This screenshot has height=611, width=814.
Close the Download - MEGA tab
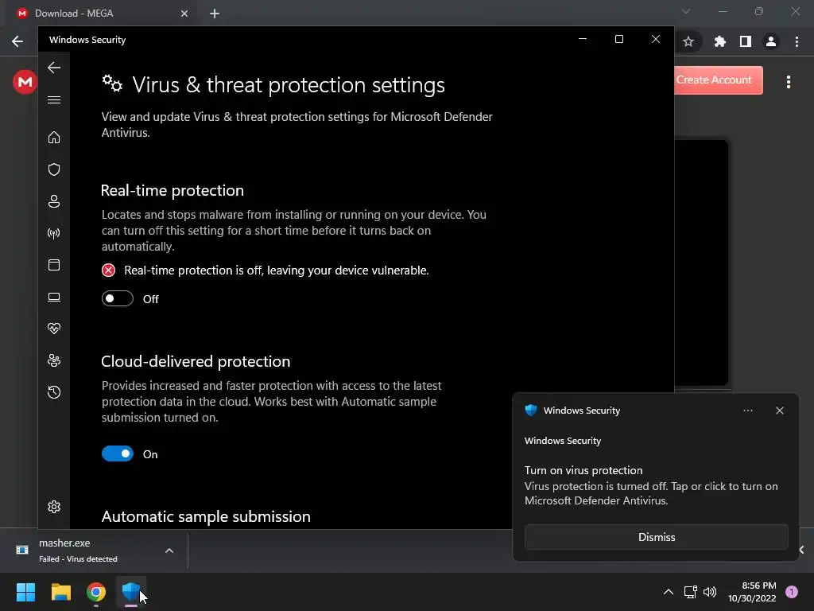pos(184,14)
